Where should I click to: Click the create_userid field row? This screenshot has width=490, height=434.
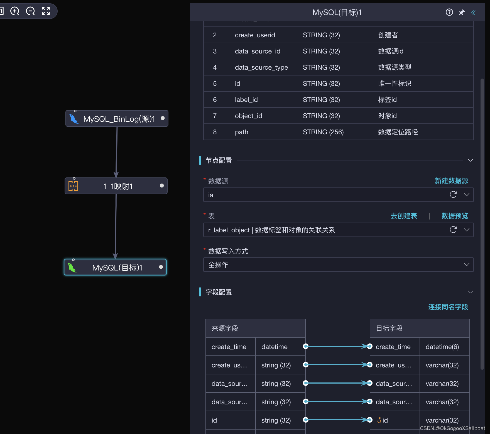[339, 35]
